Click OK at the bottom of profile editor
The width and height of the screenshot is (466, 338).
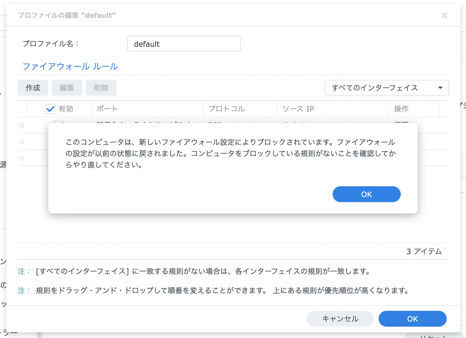pyautogui.click(x=412, y=319)
